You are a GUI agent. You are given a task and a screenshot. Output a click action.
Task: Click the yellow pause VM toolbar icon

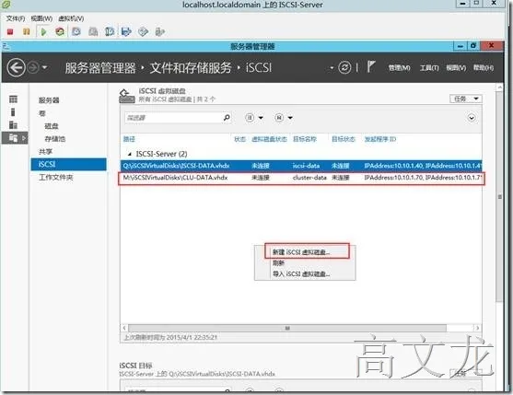[26, 31]
